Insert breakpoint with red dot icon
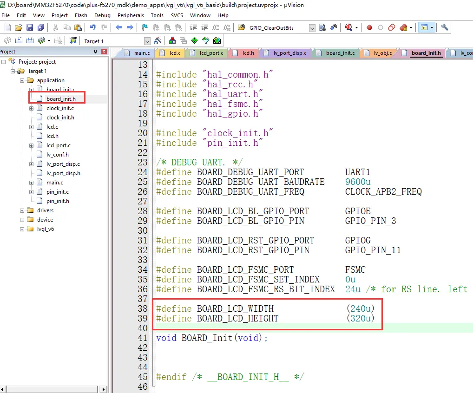 point(369,27)
